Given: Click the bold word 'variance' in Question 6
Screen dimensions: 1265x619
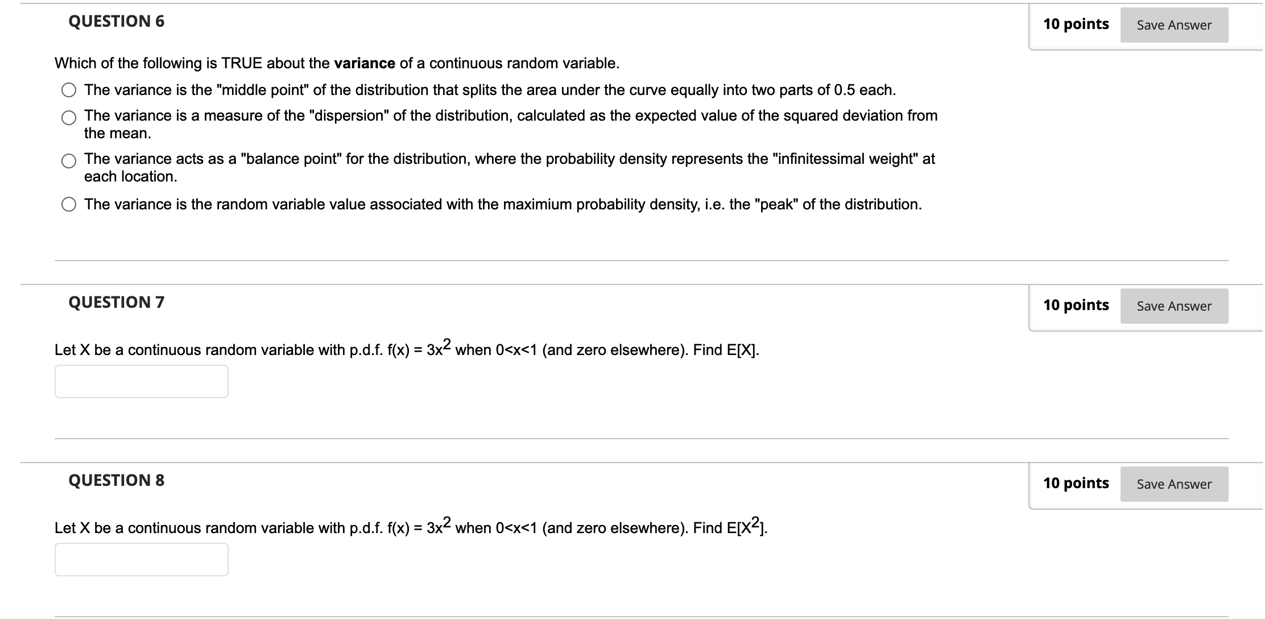Looking at the screenshot, I should click(365, 63).
